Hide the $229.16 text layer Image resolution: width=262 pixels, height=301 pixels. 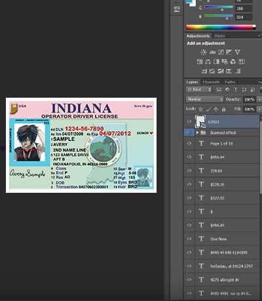click(x=189, y=184)
